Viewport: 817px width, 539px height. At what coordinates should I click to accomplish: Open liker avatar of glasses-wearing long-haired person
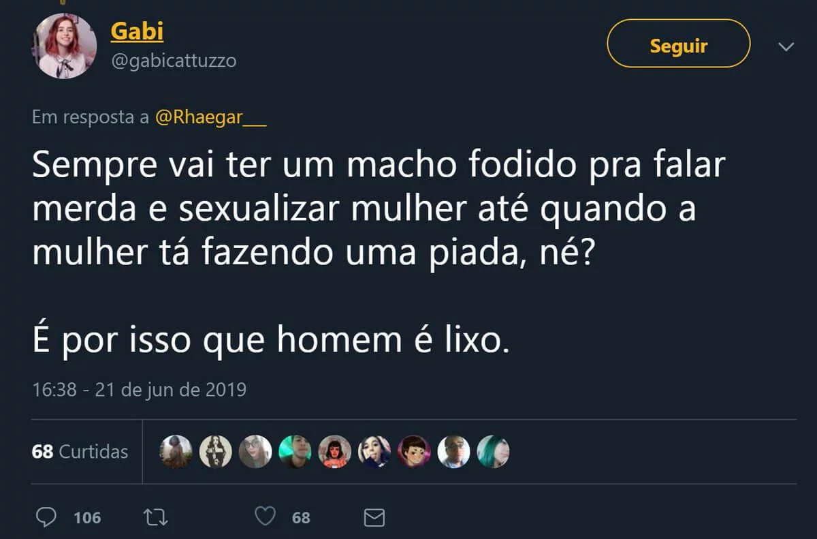coord(255,451)
